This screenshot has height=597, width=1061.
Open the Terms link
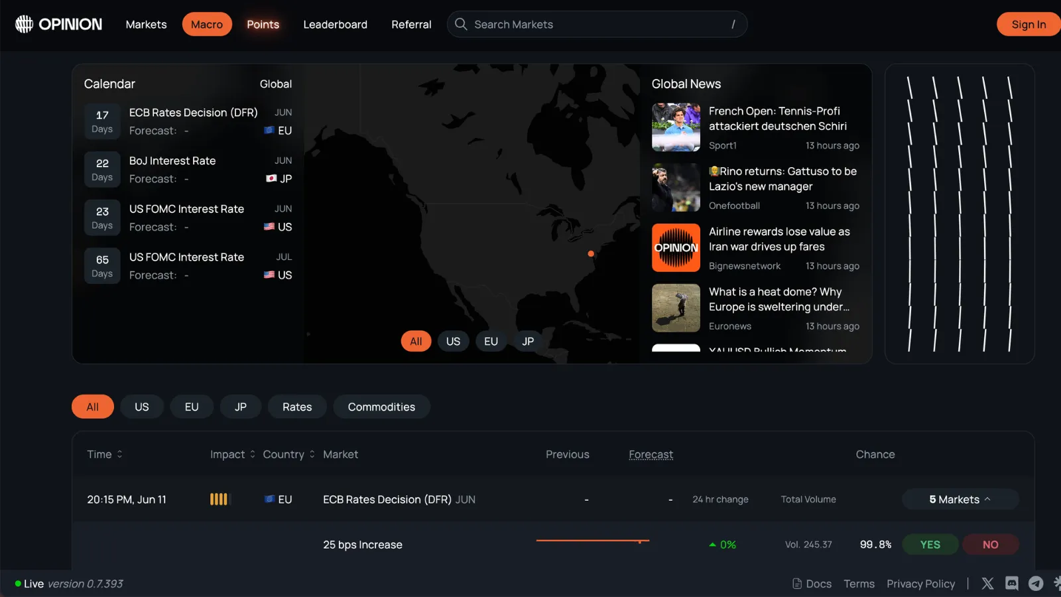(x=859, y=584)
